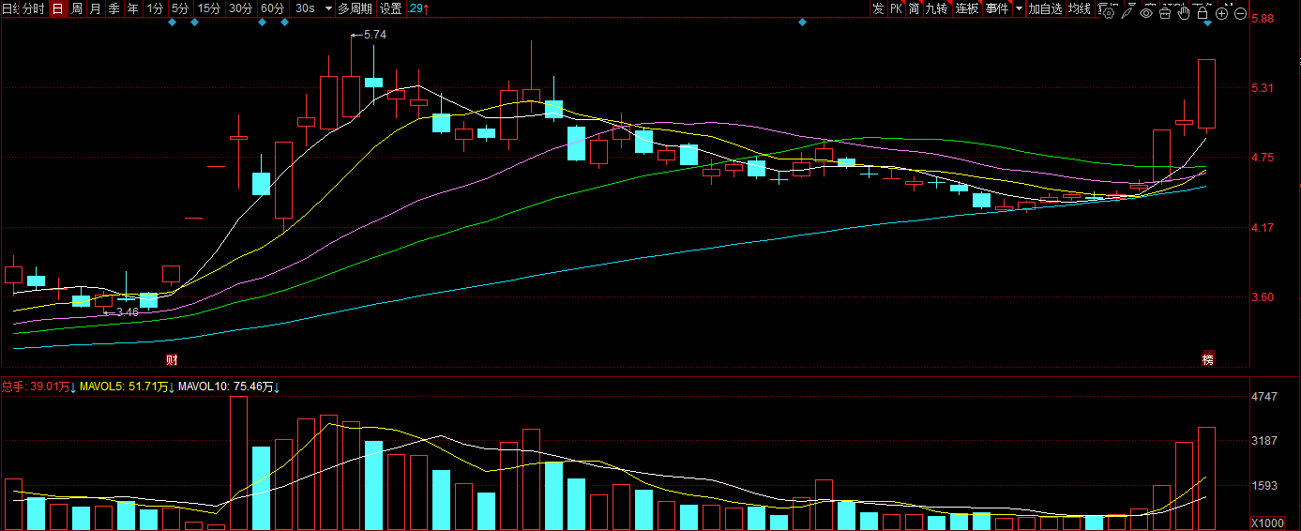This screenshot has width=1301, height=531.
Task: Click the 财 event marker
Action: tap(172, 359)
